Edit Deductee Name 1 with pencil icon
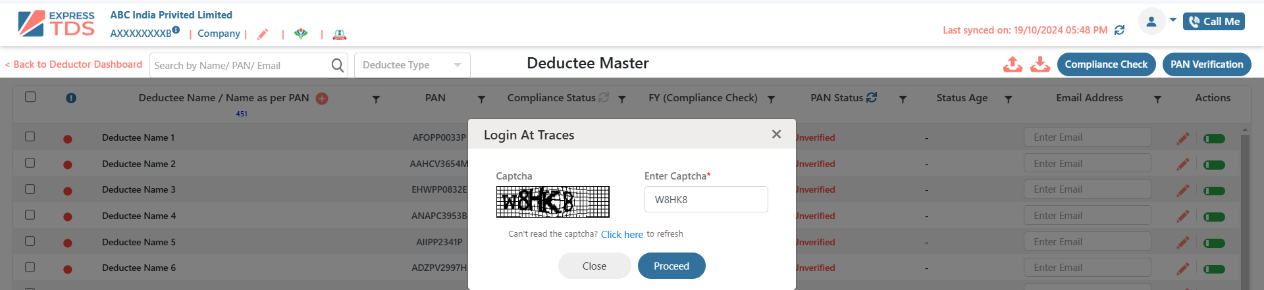This screenshot has width=1264, height=290. (x=1183, y=138)
